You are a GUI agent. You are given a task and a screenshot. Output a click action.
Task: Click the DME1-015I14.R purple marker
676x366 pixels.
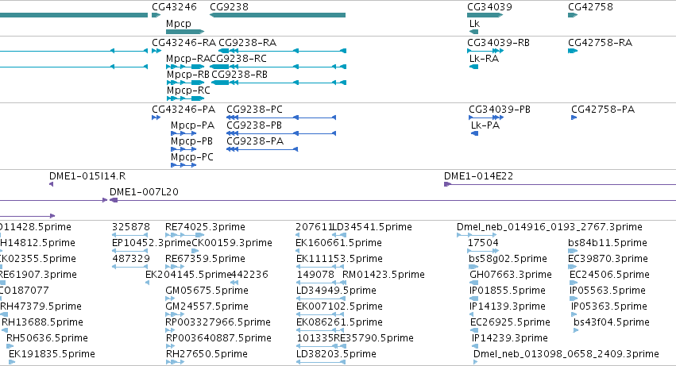[52, 184]
